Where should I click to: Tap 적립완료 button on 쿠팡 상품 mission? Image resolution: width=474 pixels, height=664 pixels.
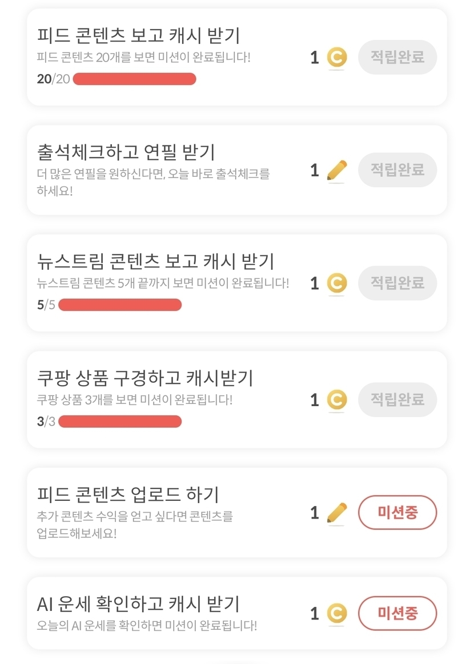pyautogui.click(x=397, y=400)
